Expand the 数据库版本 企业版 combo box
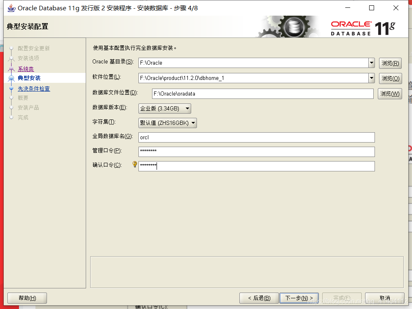Screen dimensions: 412x309 click(x=165, y=108)
